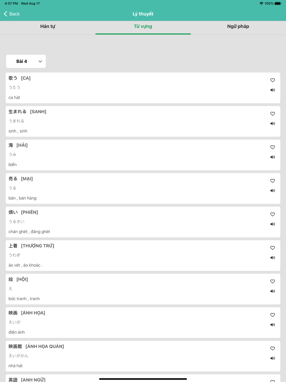Open the Bài 4 lesson selector
This screenshot has height=382, width=286.
[26, 61]
